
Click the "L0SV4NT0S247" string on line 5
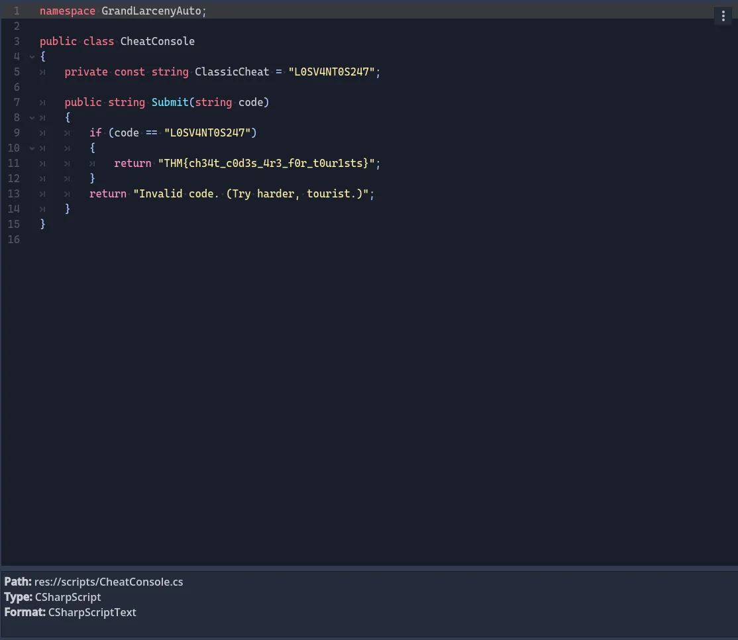click(331, 72)
